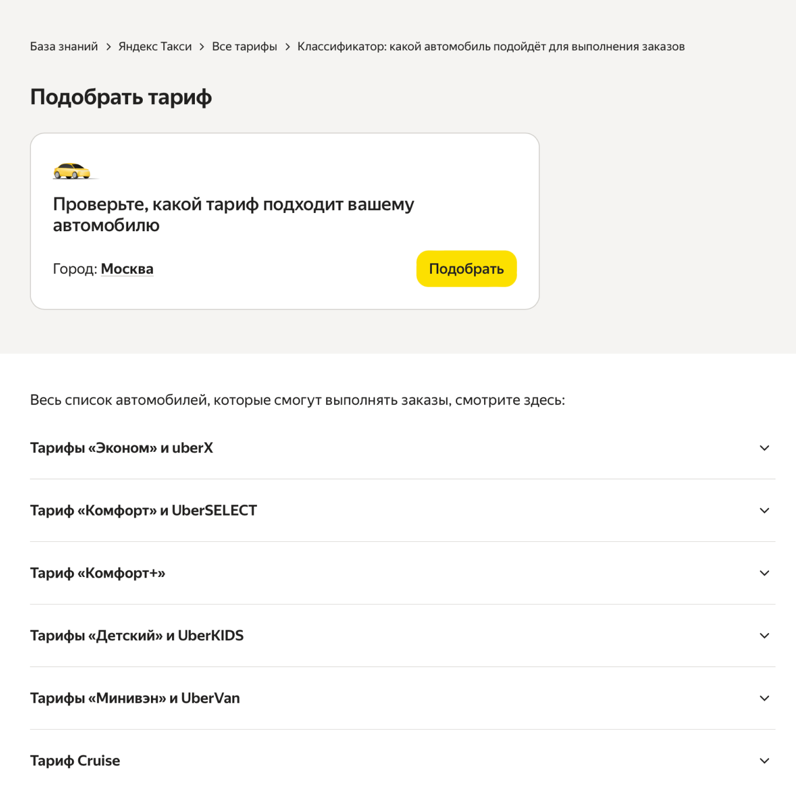Open the Тариф Cruise section title
Image resolution: width=796 pixels, height=807 pixels.
[x=75, y=761]
